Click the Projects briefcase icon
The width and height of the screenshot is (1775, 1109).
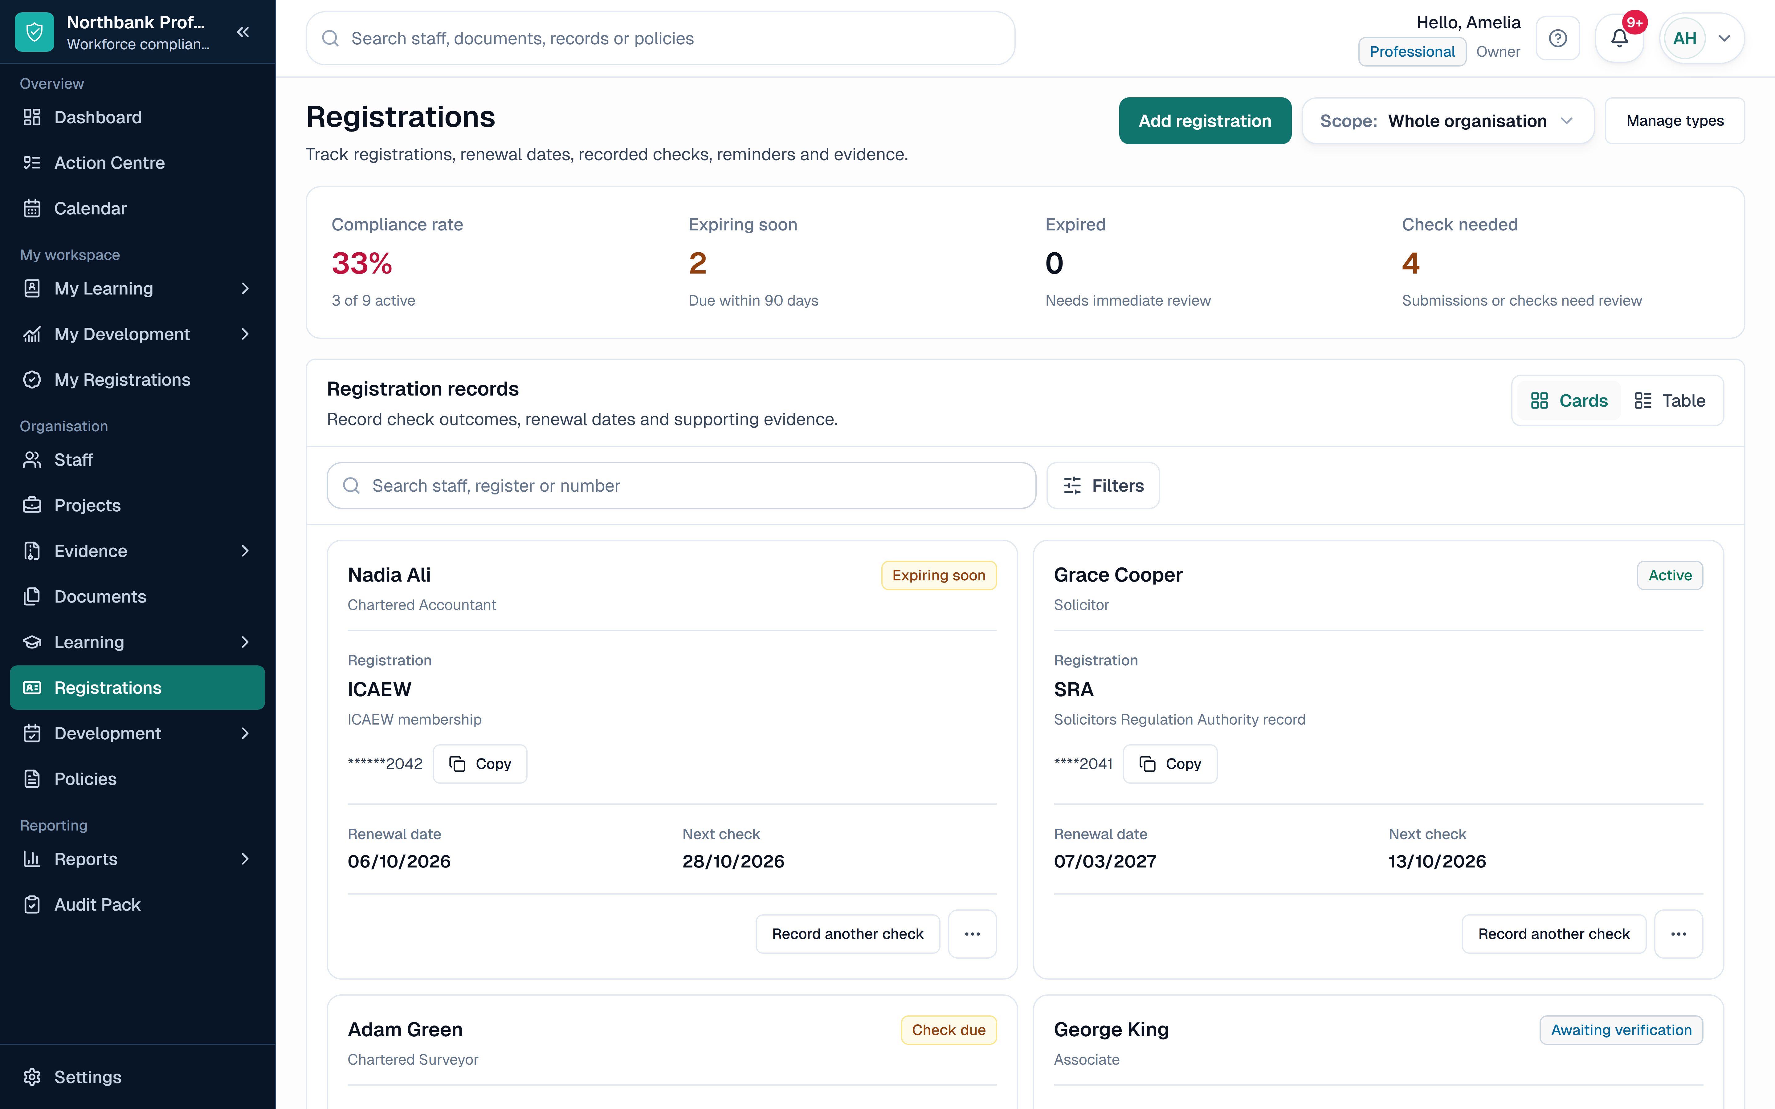click(32, 505)
